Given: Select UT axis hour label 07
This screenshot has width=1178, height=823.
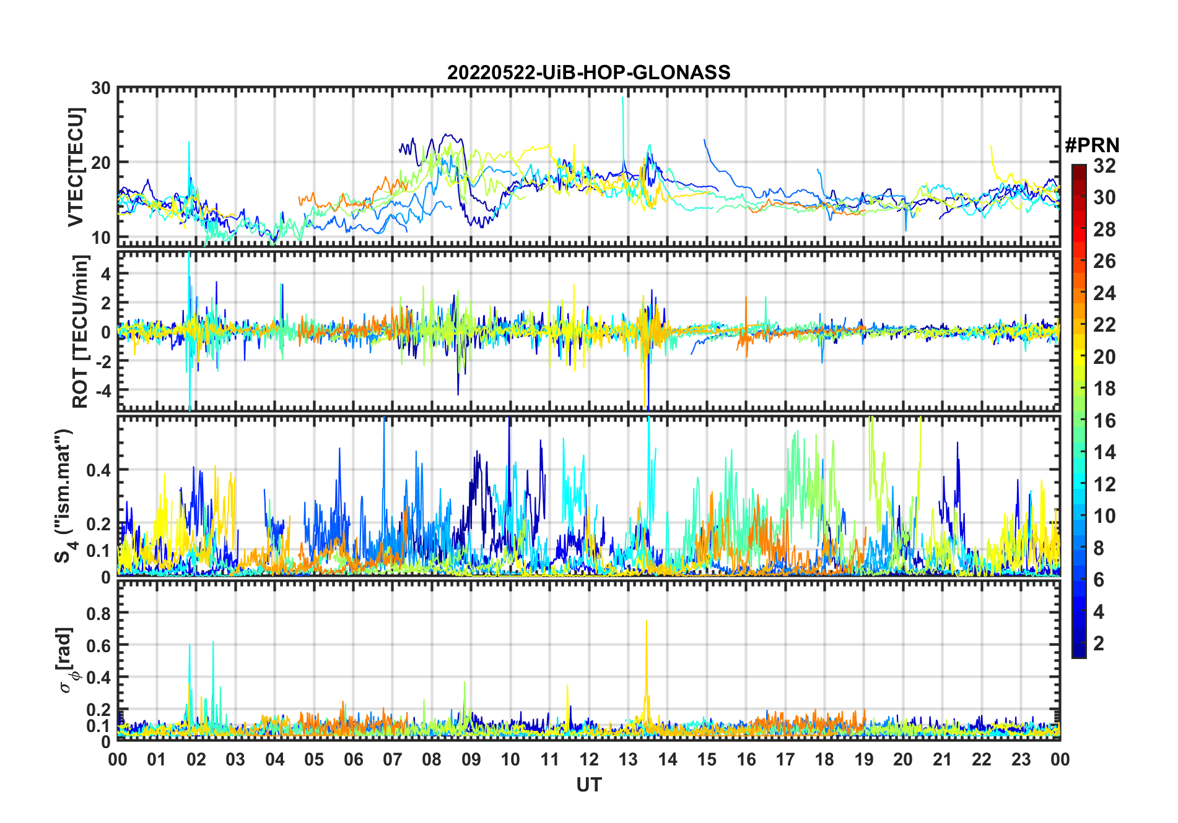Looking at the screenshot, I should [393, 759].
